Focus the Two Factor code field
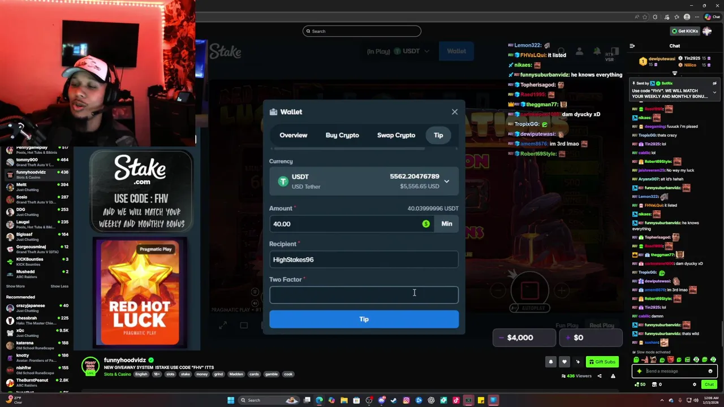Viewport: 724px width, 407px height. pos(364,295)
